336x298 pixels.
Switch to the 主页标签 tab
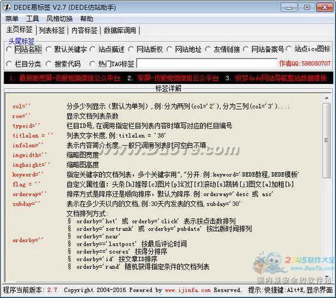(20, 29)
